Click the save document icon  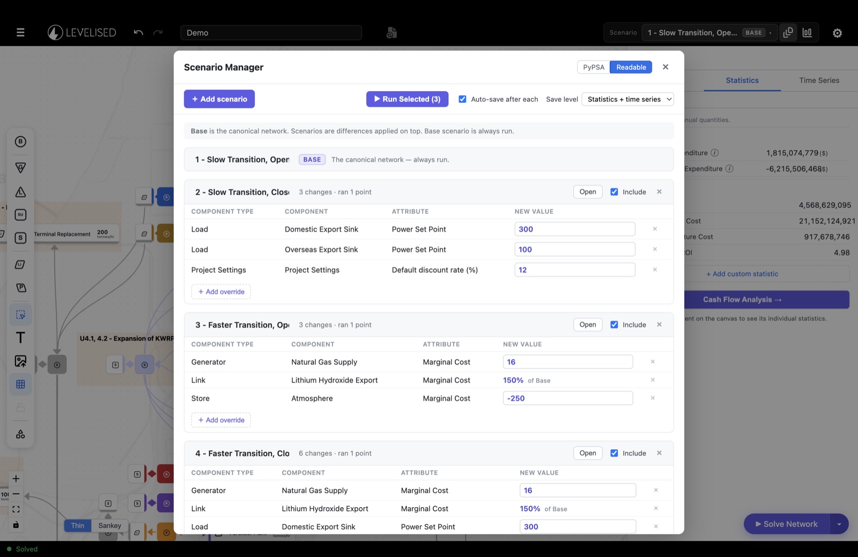tap(391, 33)
